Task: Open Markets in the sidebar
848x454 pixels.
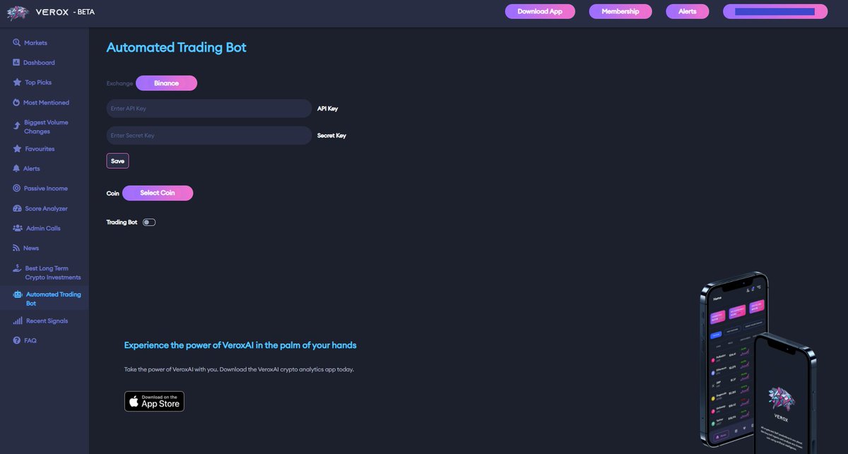Action: point(35,42)
